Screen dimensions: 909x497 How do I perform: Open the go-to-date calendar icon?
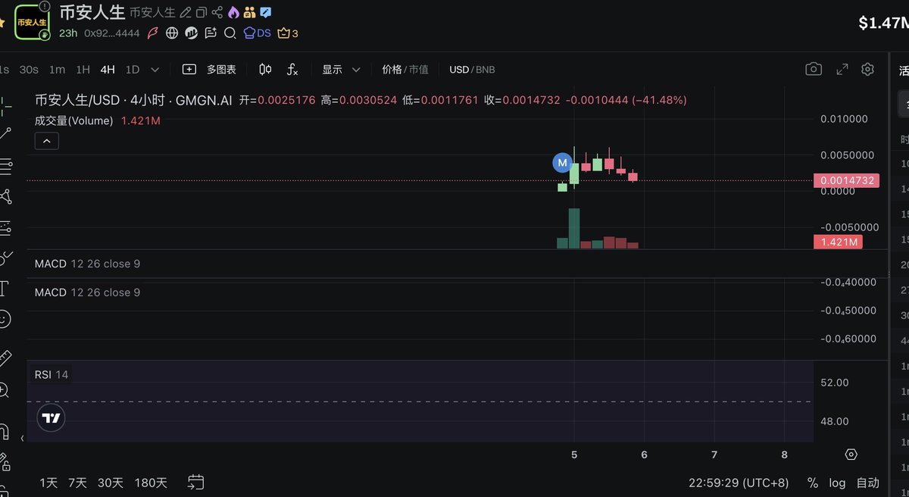pyautogui.click(x=196, y=482)
